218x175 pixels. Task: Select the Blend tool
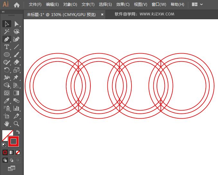(x=16, y=101)
